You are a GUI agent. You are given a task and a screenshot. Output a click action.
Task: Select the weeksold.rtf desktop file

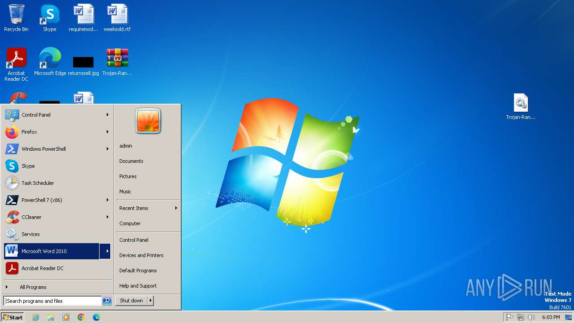[117, 18]
